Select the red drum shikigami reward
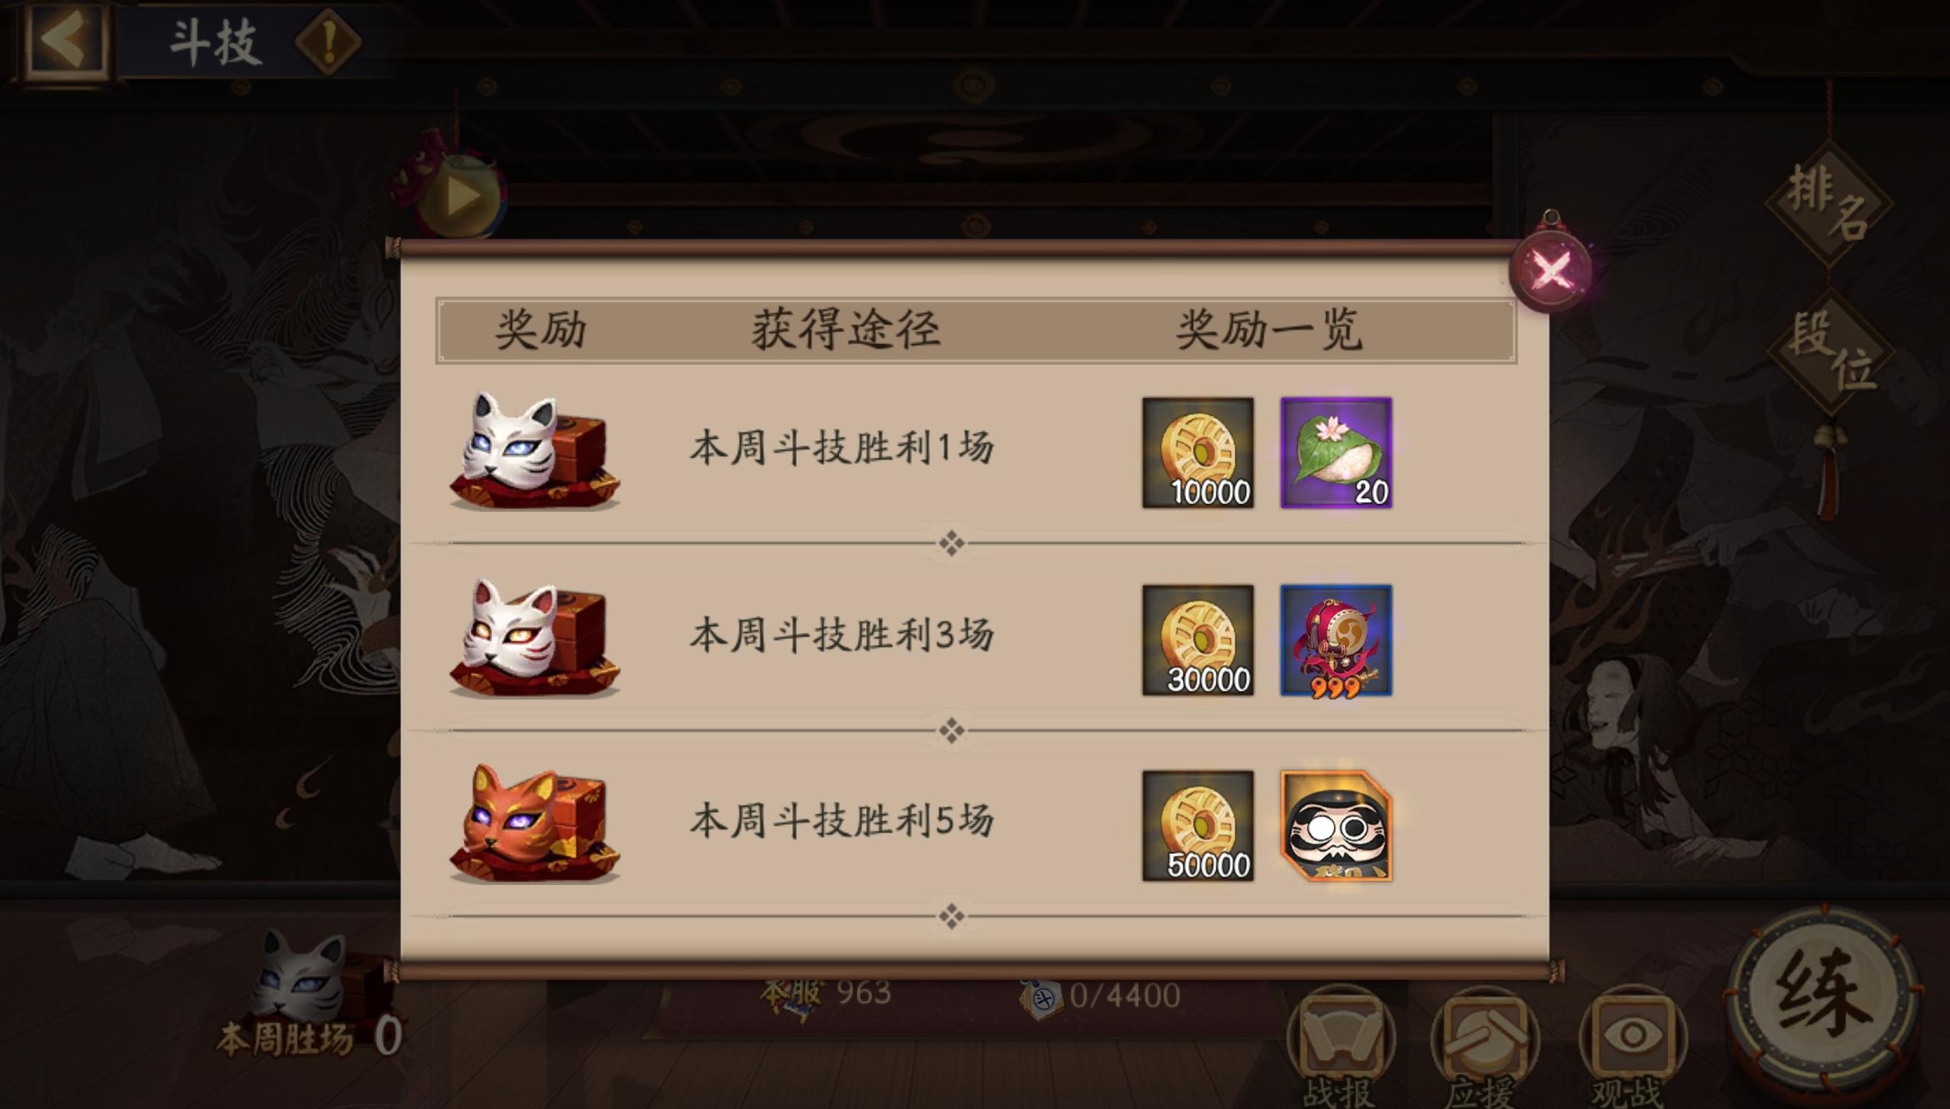The height and width of the screenshot is (1109, 1950). [x=1336, y=640]
